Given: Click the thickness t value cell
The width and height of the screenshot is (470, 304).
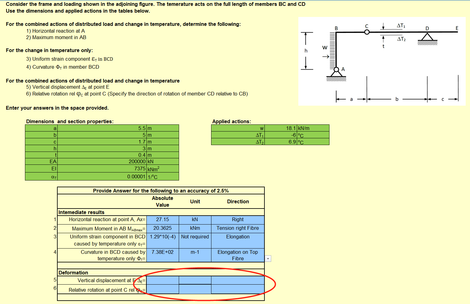Looking at the screenshot, I should pos(102,155).
